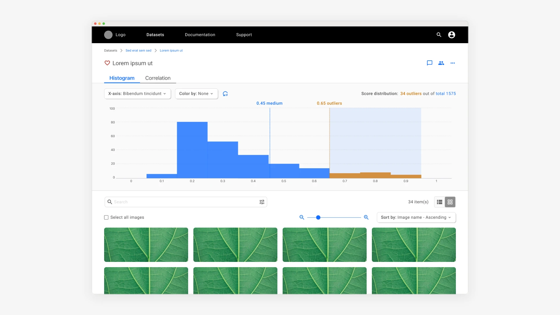This screenshot has width=560, height=315.
Task: Click the thumbnail size slider handle
Action: (x=318, y=217)
